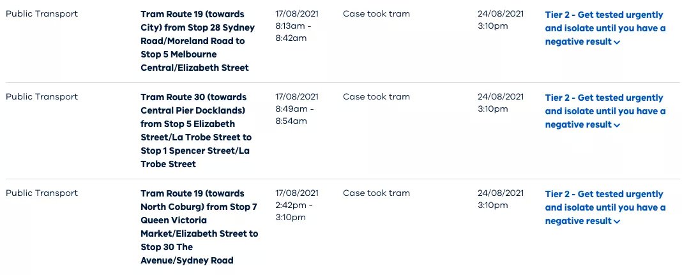
Task: Click 24/08/2021 3:10pm added date in first row
Action: (x=501, y=20)
